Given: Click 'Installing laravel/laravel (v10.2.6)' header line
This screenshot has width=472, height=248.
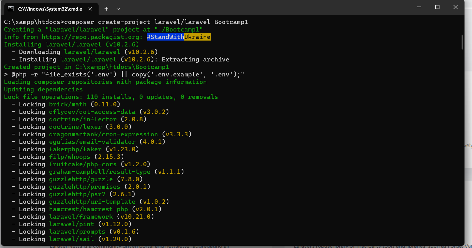Looking at the screenshot, I should pyautogui.click(x=72, y=45).
